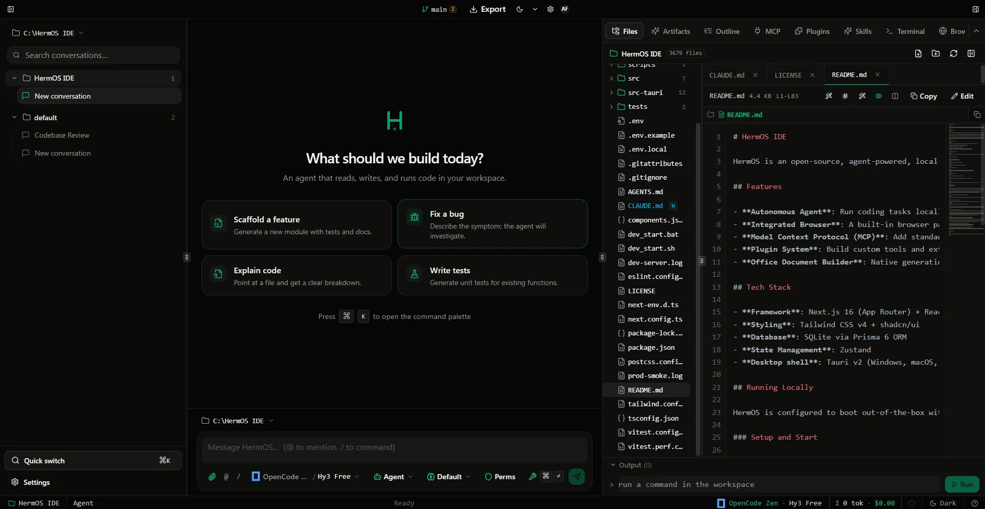Toggle the preview eye icon
Image resolution: width=985 pixels, height=509 pixels.
pyautogui.click(x=879, y=96)
